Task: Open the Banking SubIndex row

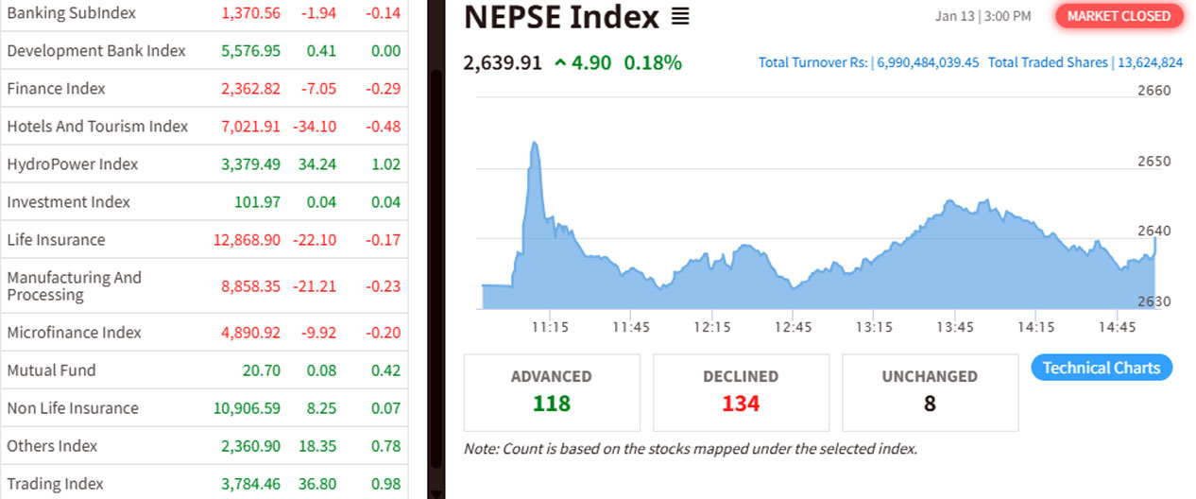Action: [72, 13]
